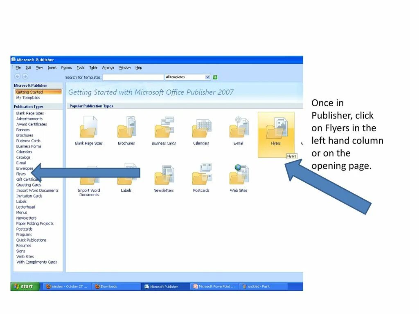Click the green search go arrow
Screen dimensions: 419x314
(x=215, y=77)
